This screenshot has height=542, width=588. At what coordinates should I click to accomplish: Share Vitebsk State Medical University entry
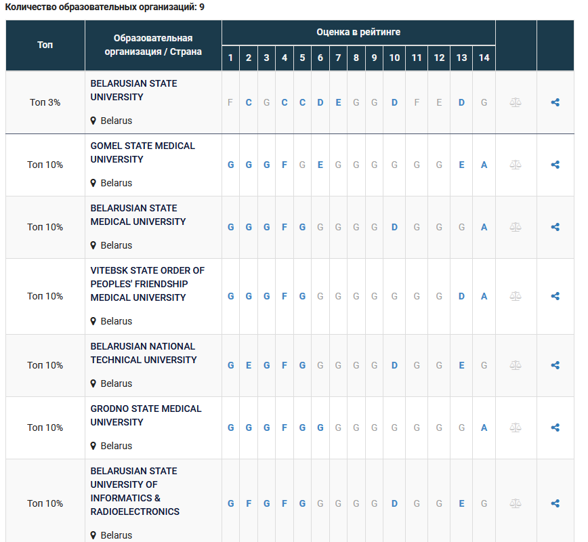[555, 296]
